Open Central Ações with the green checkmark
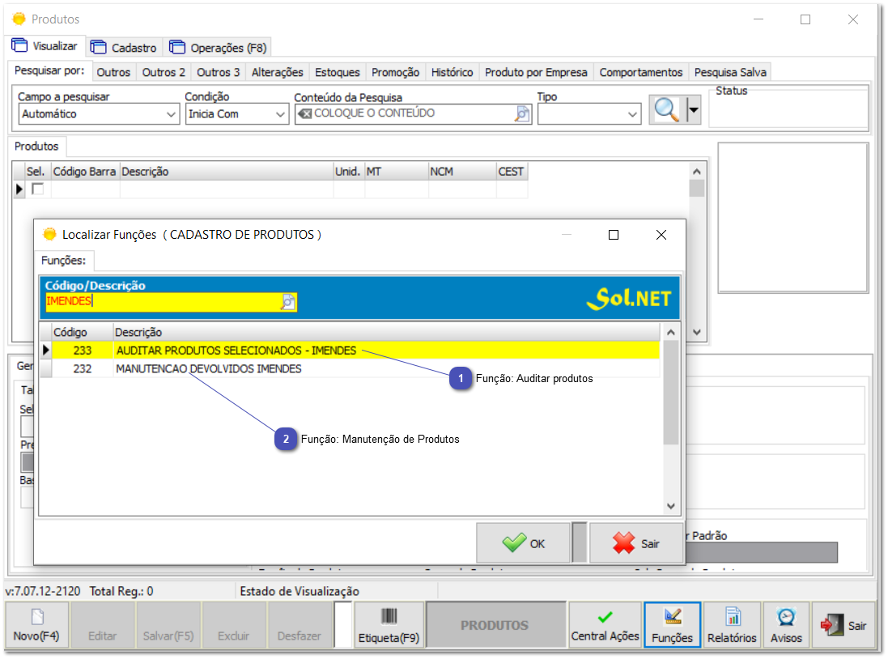Viewport: 888px width, 659px height. pos(605,618)
